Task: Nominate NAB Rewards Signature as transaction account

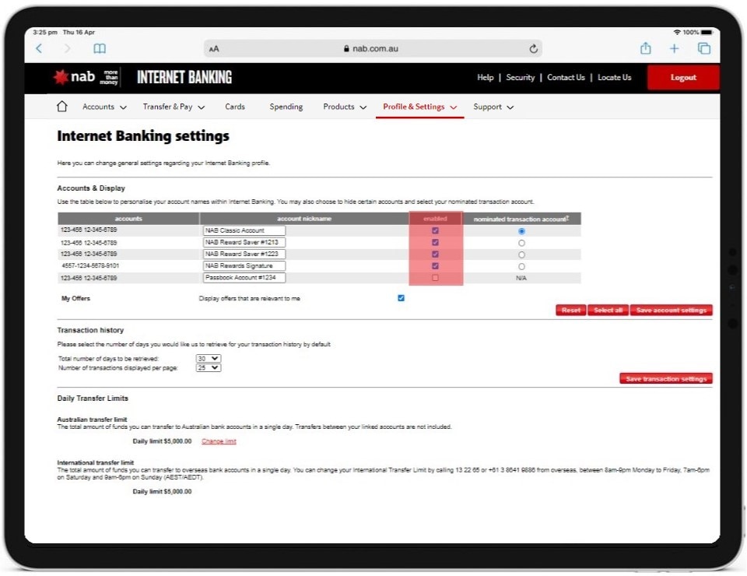Action: pos(521,266)
